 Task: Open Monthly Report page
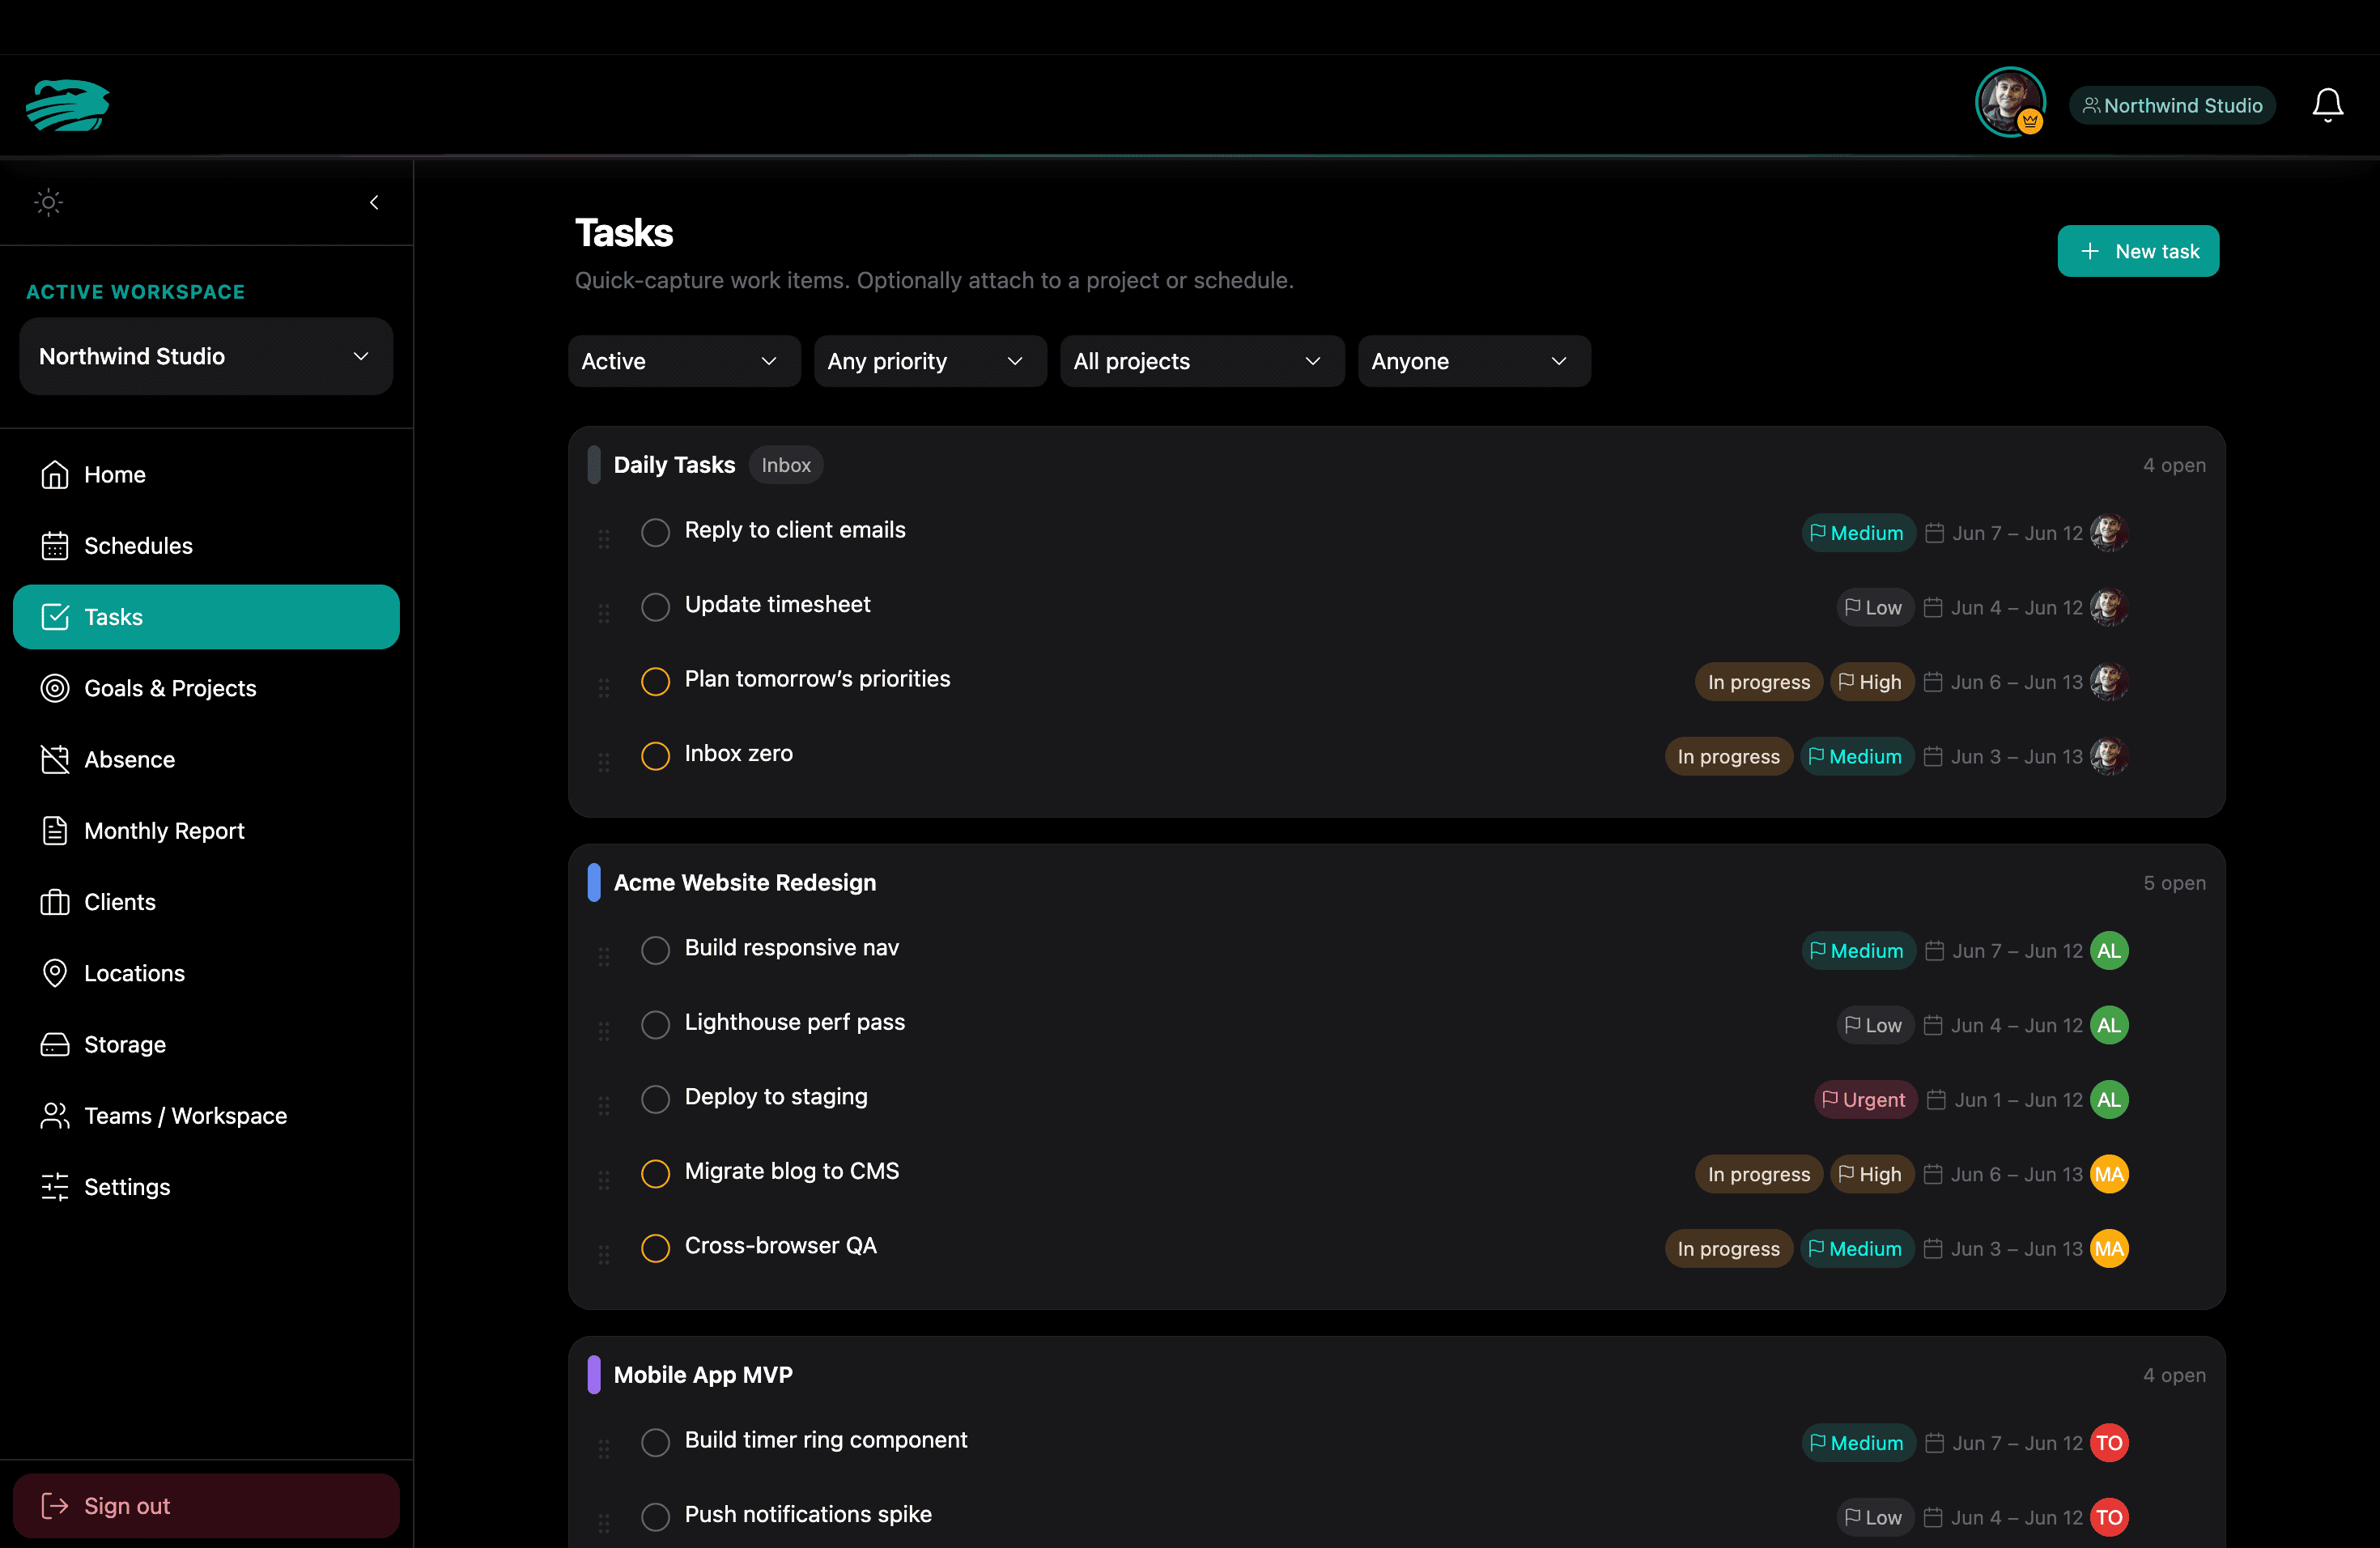point(206,831)
